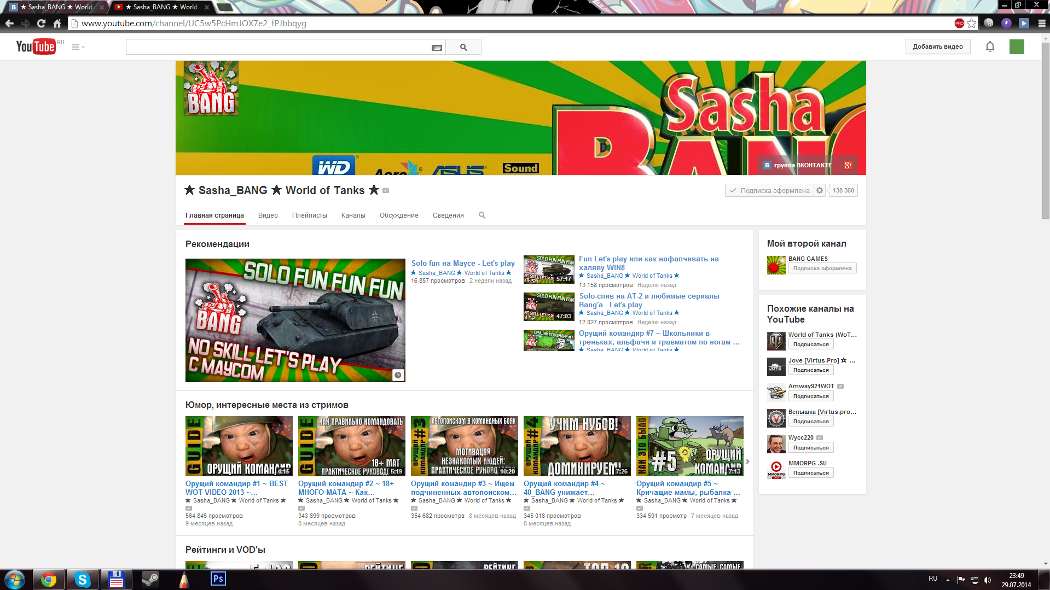Open the Solo fun на Mayce title link
Screen dimensions: 1050x590
point(463,263)
